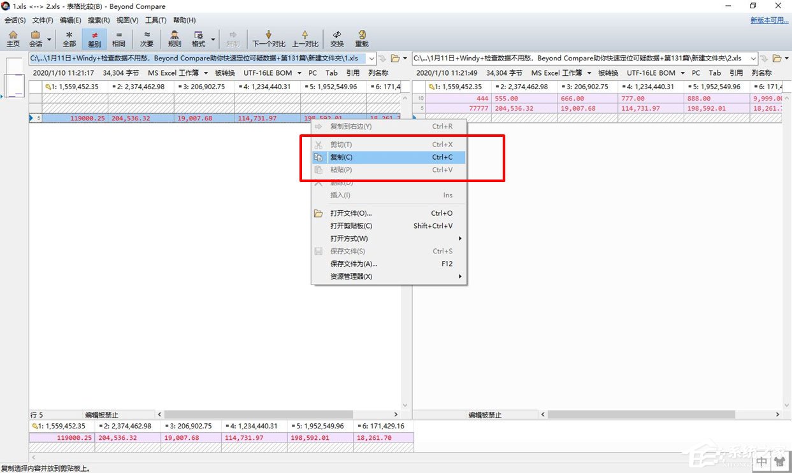Jump to 下一个对比 (next difference)
Screen dimensions: 792x473
[268, 38]
